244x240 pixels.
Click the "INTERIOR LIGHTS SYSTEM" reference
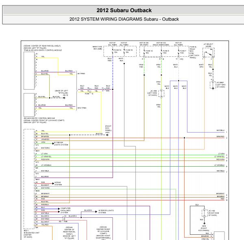(x=106, y=212)
